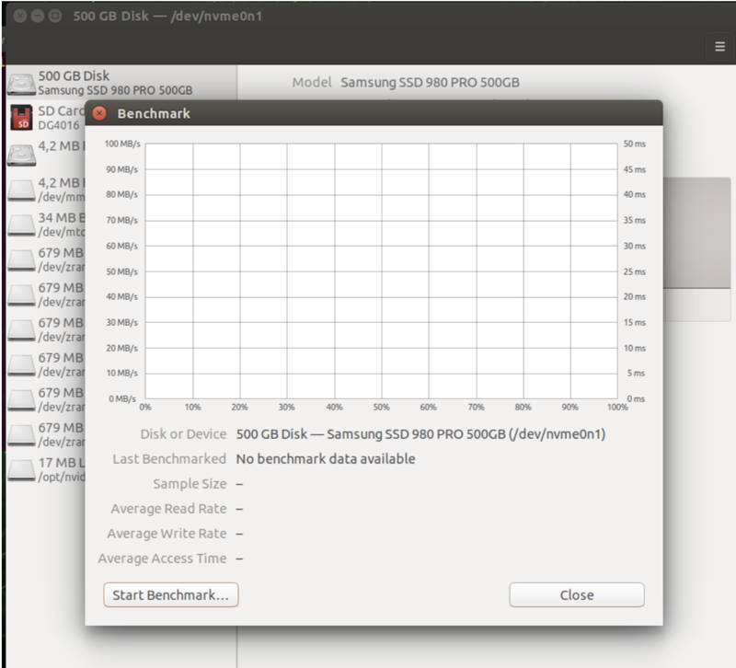The image size is (736, 668).
Task: Click the 'Last Benchmarked' label
Action: click(169, 458)
